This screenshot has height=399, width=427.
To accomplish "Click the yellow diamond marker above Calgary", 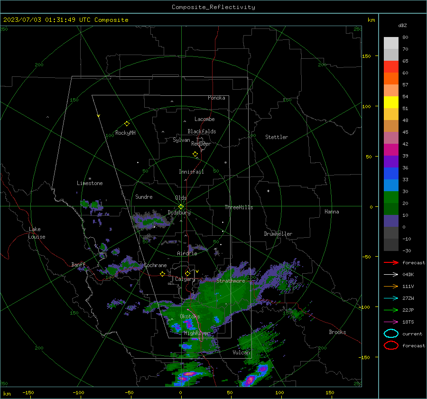I will [187, 273].
